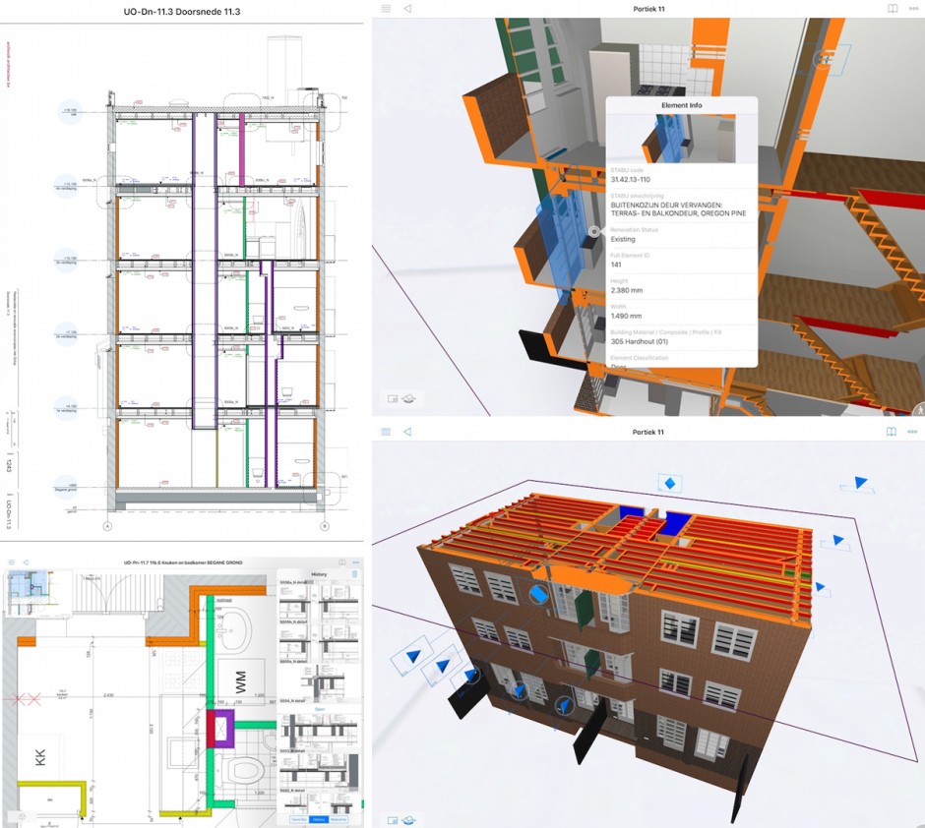Screen dimensions: 925x828
Task: Select the History tab in floor plan panel
Action: coord(319,818)
